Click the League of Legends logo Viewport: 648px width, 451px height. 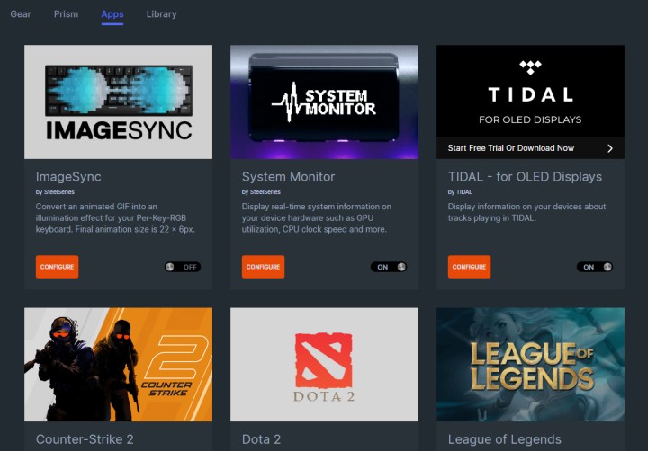pos(530,364)
